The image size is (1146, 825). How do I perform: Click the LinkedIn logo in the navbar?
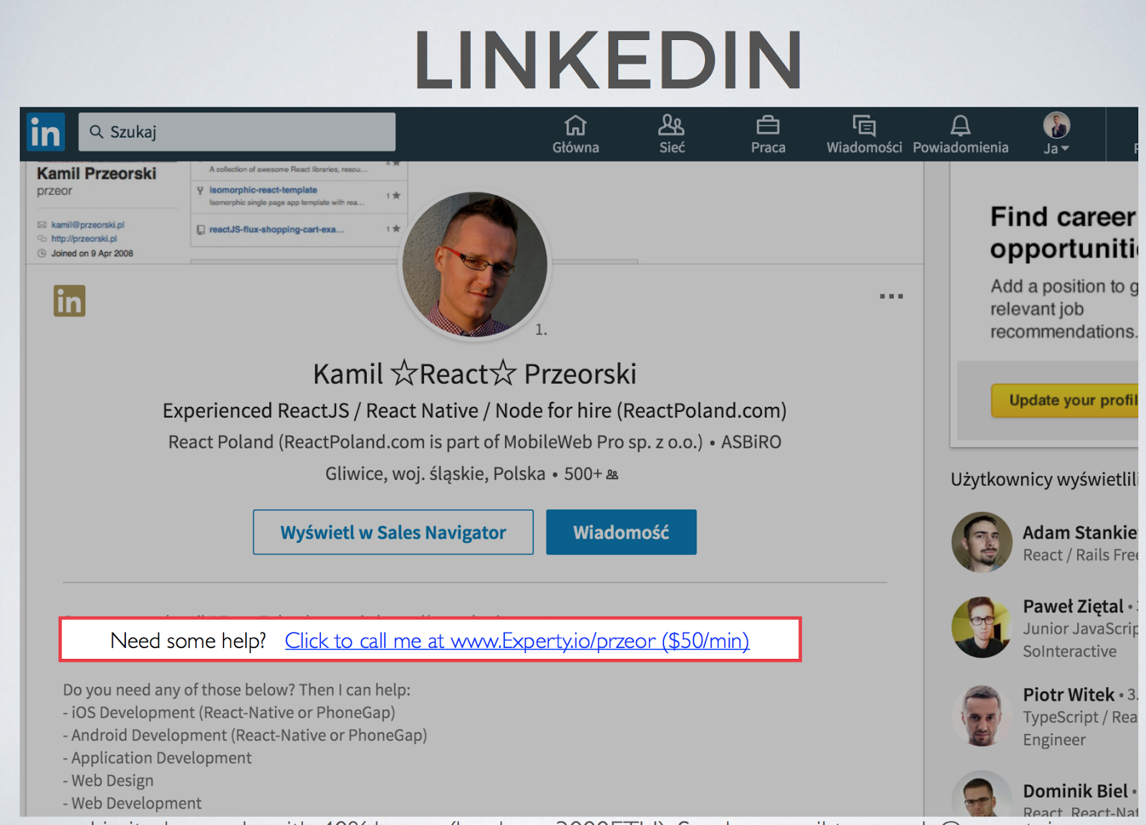[46, 132]
